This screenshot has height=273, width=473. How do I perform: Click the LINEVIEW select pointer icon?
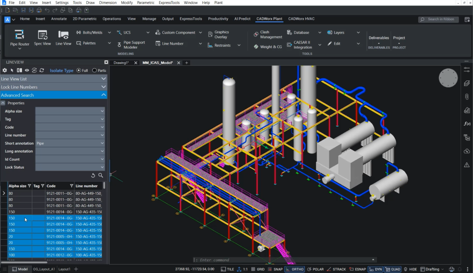[x=12, y=70]
